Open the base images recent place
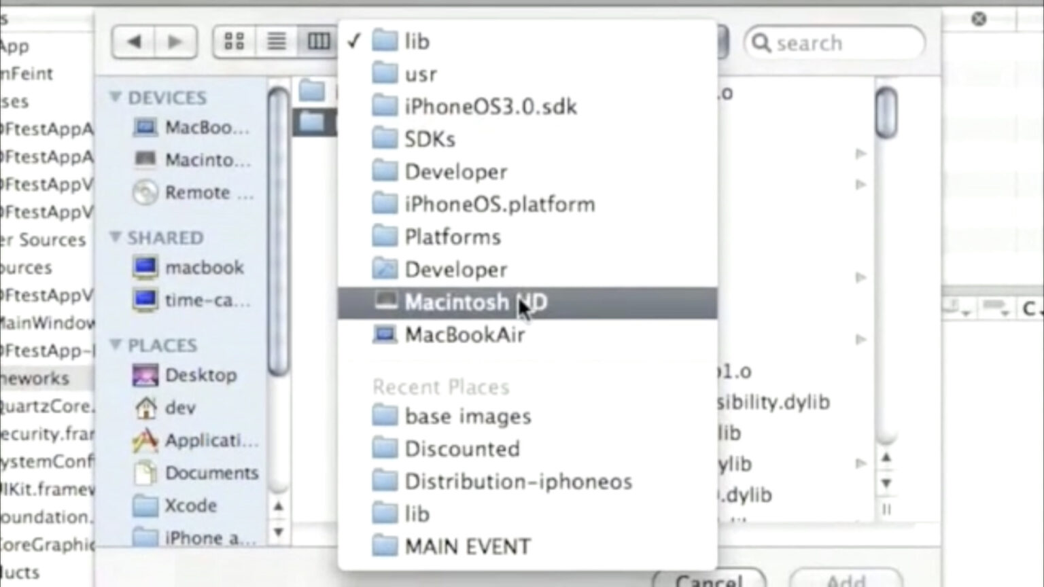Image resolution: width=1044 pixels, height=587 pixels. click(x=467, y=416)
